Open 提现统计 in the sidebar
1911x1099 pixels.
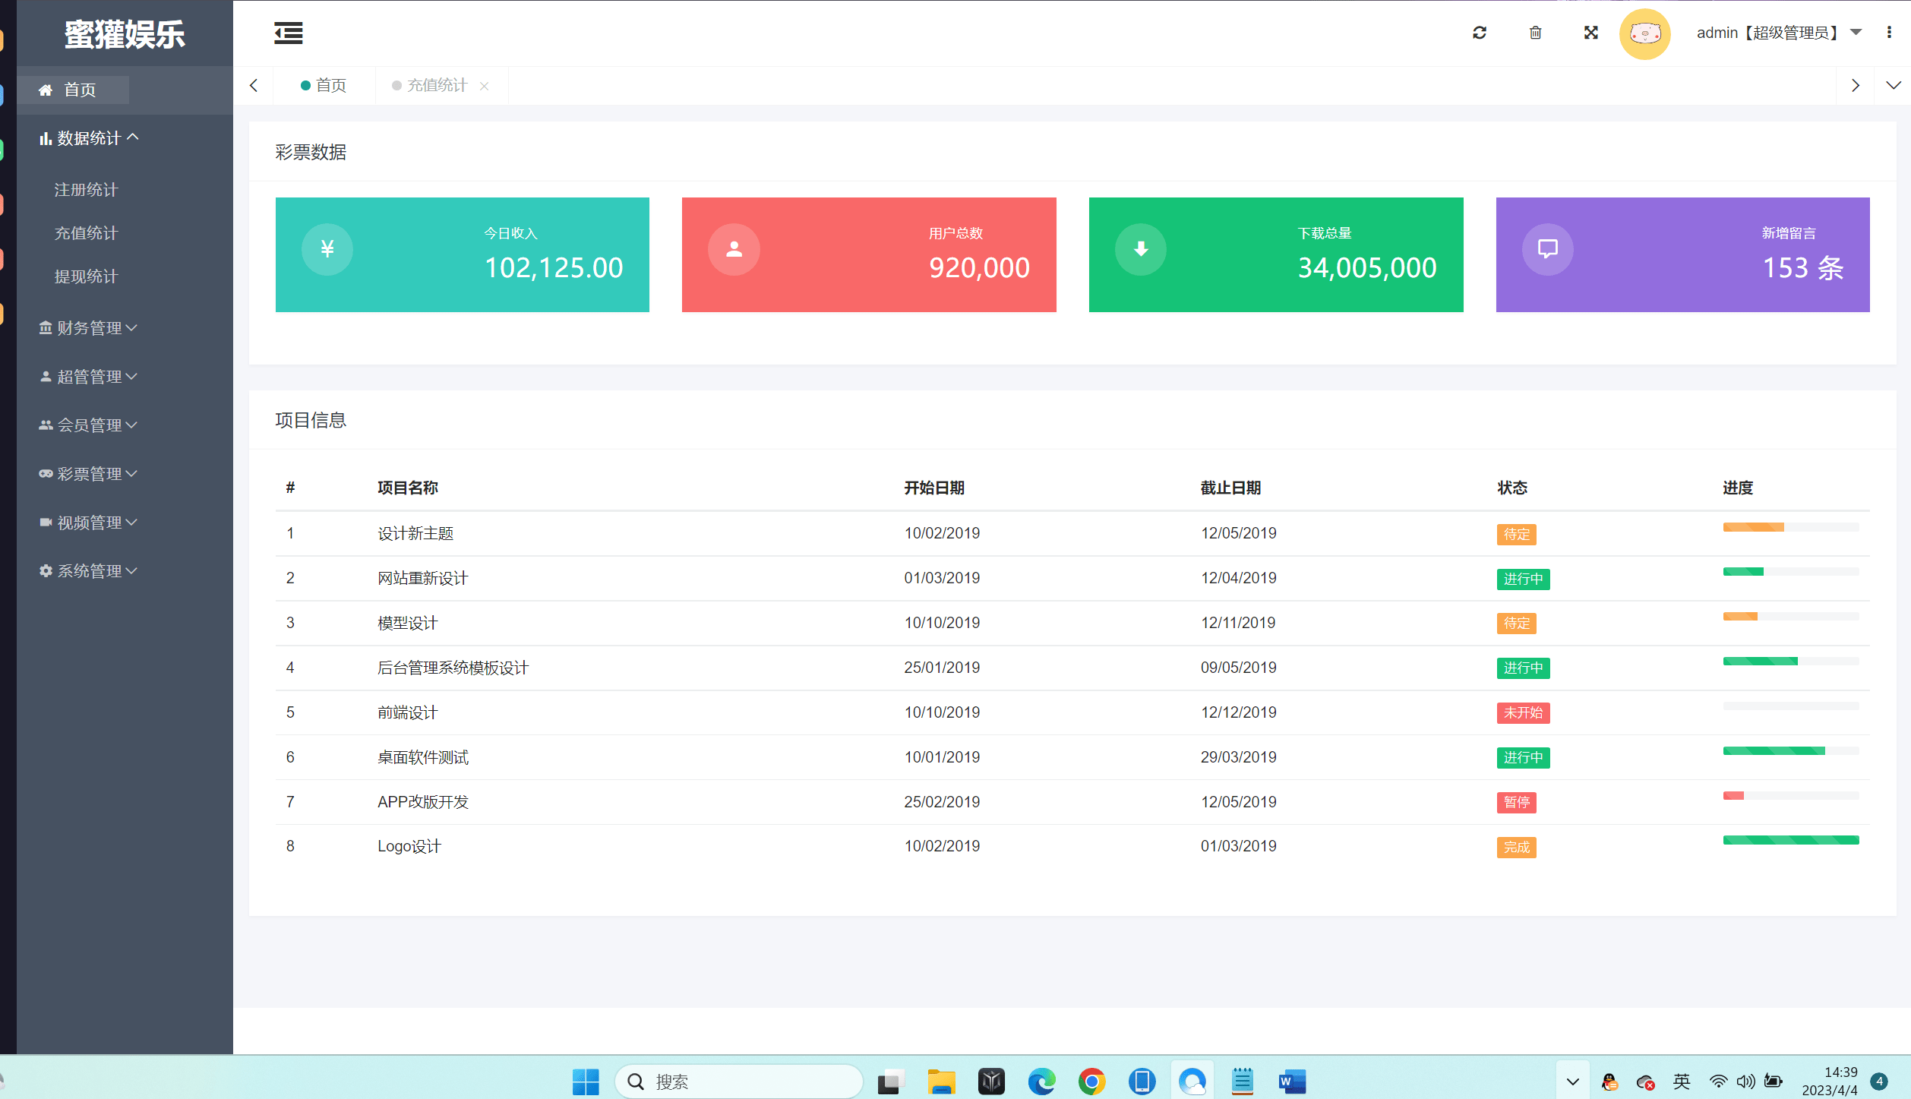tap(86, 276)
